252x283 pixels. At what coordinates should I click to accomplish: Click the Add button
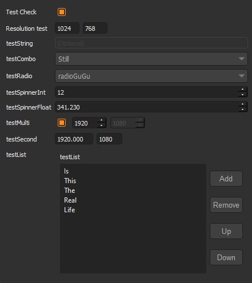(x=226, y=179)
